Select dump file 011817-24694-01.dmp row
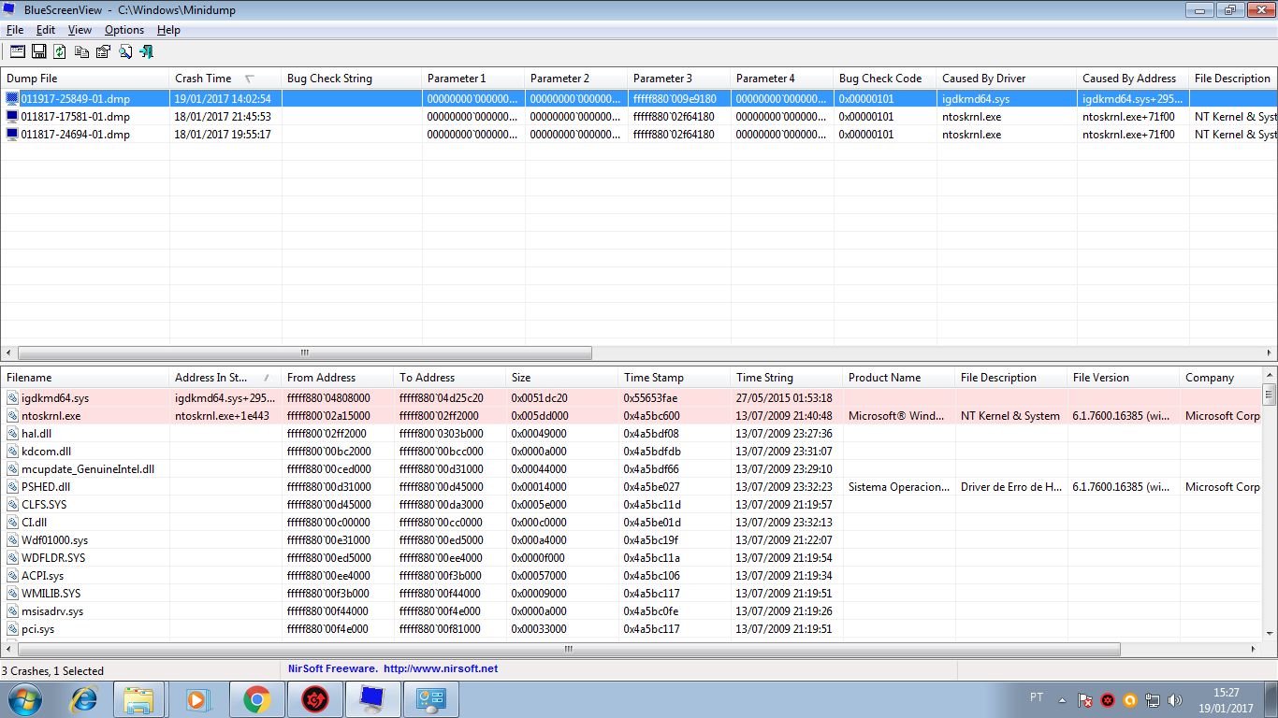The image size is (1278, 718). [x=639, y=135]
